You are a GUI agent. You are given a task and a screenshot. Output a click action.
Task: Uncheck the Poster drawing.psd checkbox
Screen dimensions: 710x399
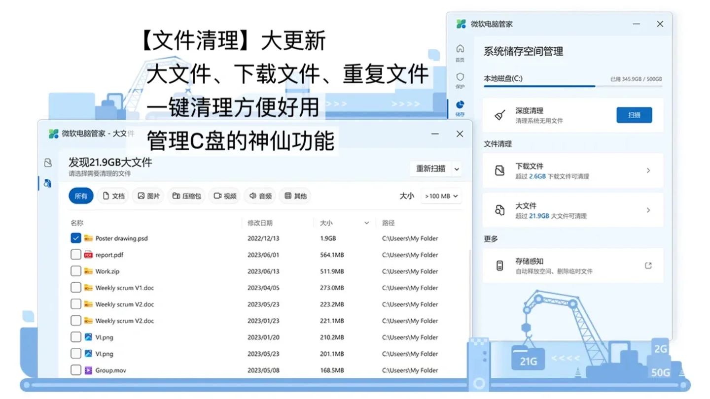[x=75, y=238]
